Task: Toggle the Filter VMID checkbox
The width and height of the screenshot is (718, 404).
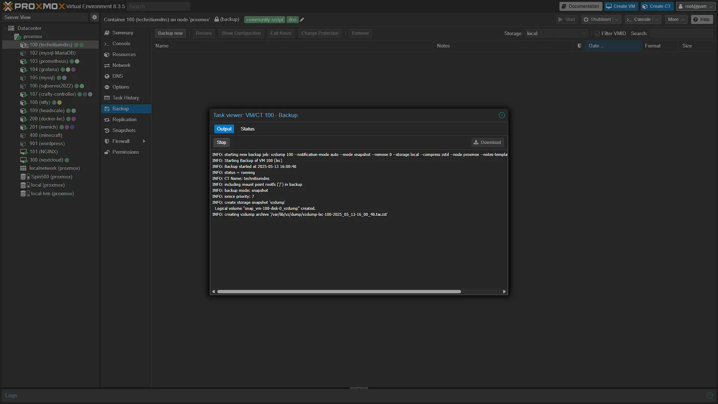Action: [597, 34]
